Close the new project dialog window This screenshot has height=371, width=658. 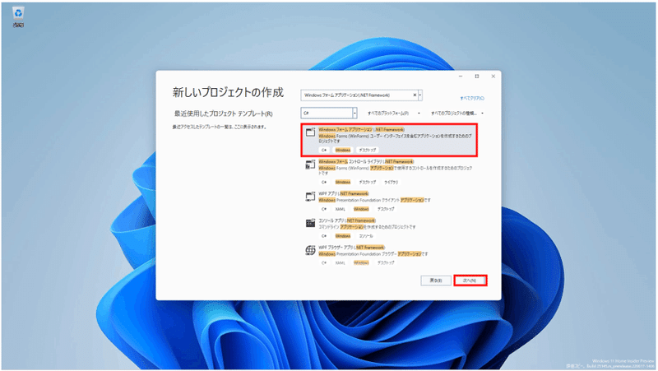[x=493, y=77]
